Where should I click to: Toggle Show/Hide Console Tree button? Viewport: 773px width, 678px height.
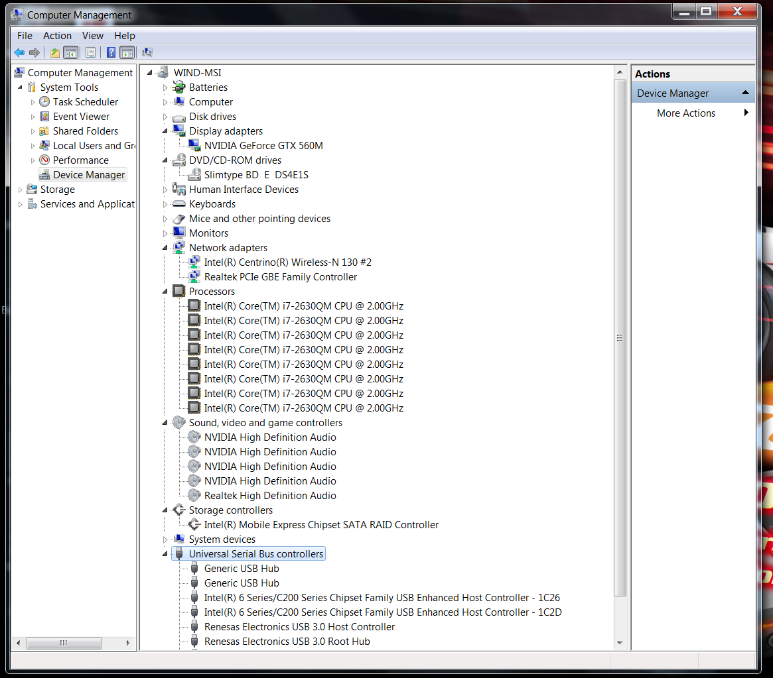(71, 52)
